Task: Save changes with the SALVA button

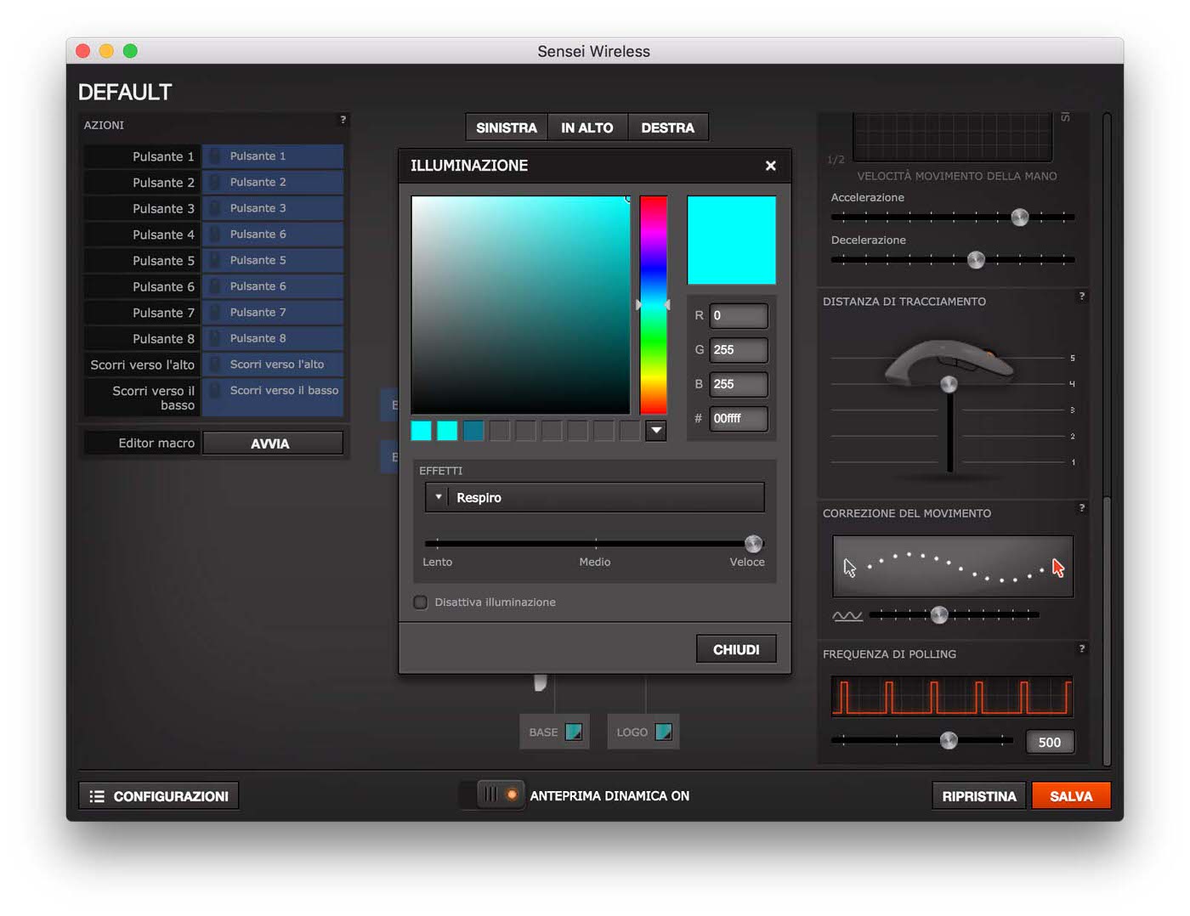Action: [x=1071, y=796]
